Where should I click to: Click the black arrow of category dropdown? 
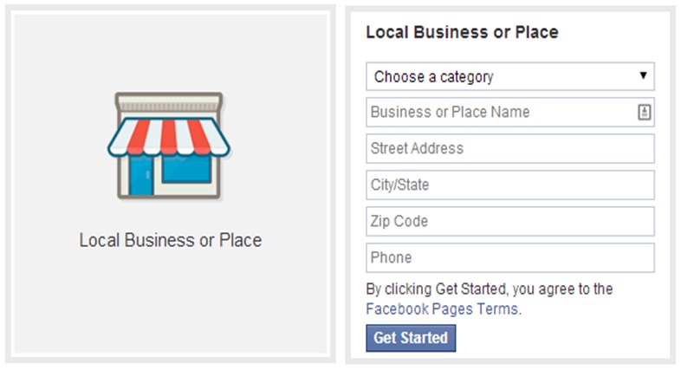(643, 75)
